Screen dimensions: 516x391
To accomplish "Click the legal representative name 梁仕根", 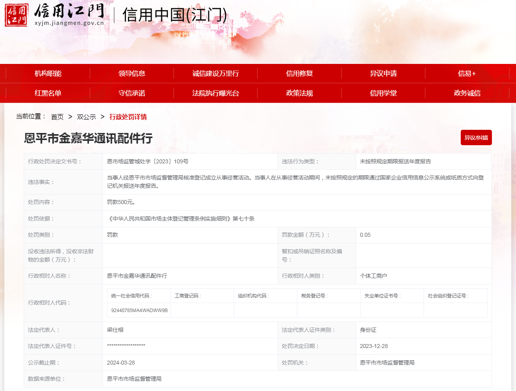I will click(x=115, y=330).
